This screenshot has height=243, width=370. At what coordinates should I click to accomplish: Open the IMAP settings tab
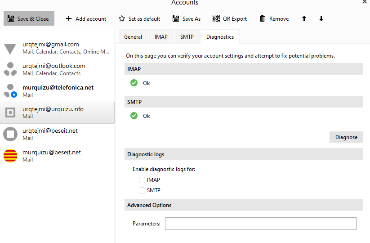(x=161, y=37)
